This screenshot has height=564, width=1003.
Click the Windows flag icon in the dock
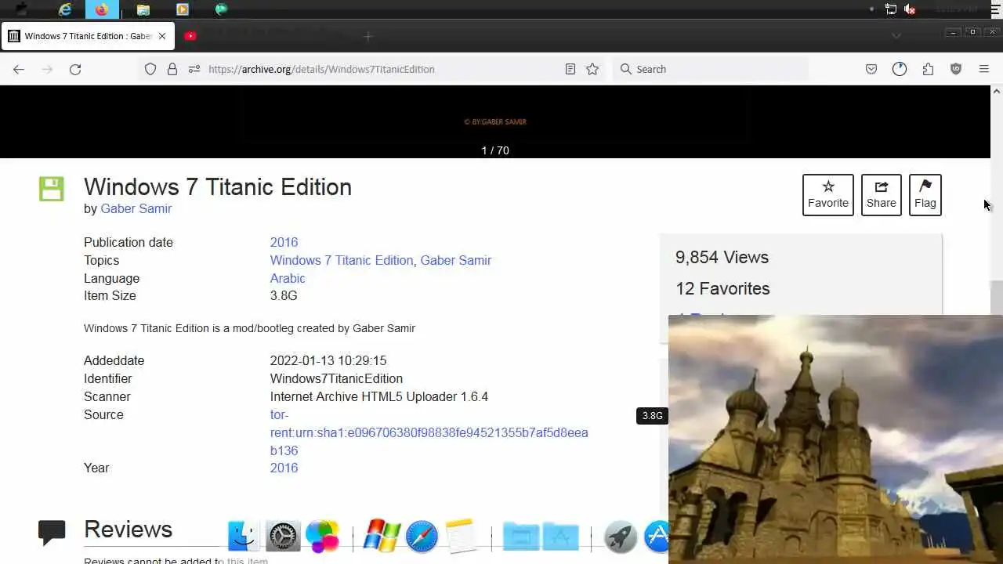[x=382, y=537]
